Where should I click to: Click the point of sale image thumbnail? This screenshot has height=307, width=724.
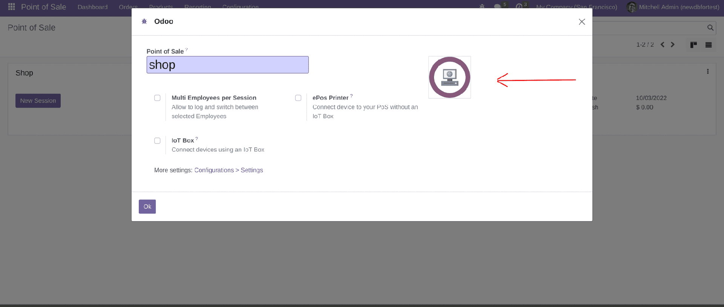[449, 77]
